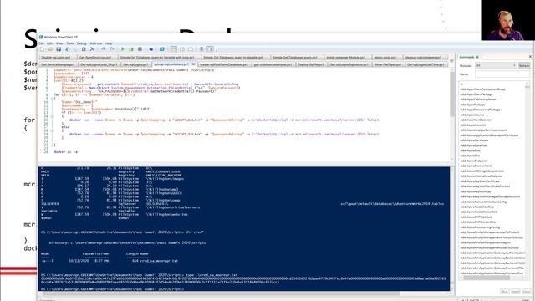Collapse the if block at line 14
535x301 pixels.
coord(52,116)
